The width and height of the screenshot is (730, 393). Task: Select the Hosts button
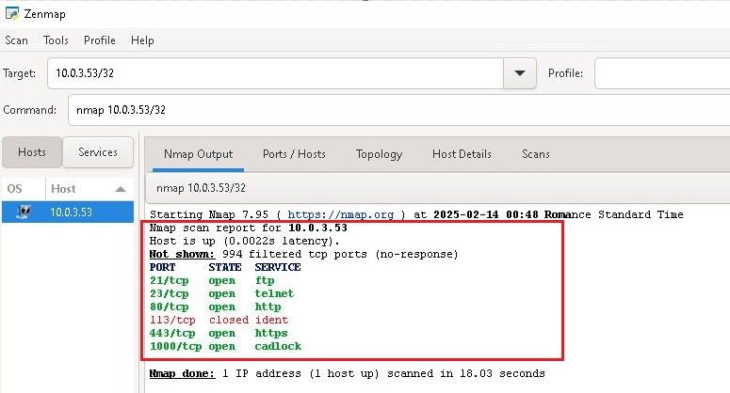[32, 152]
